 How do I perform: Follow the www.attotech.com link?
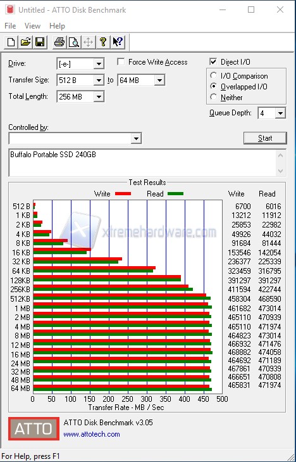click(92, 434)
